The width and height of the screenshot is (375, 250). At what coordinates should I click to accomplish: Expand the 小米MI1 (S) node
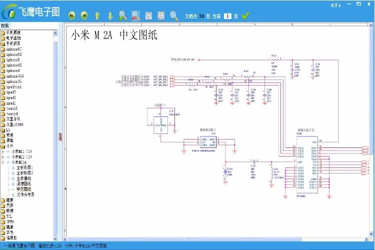click(x=3, y=151)
